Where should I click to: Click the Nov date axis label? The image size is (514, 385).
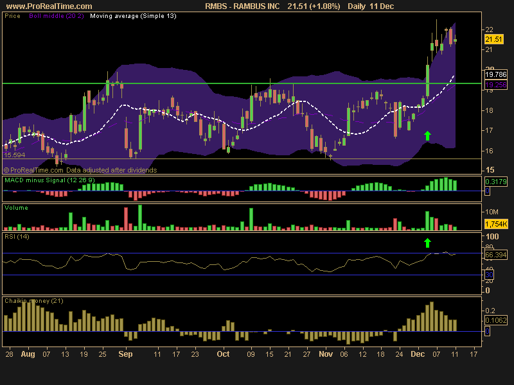pos(326,354)
